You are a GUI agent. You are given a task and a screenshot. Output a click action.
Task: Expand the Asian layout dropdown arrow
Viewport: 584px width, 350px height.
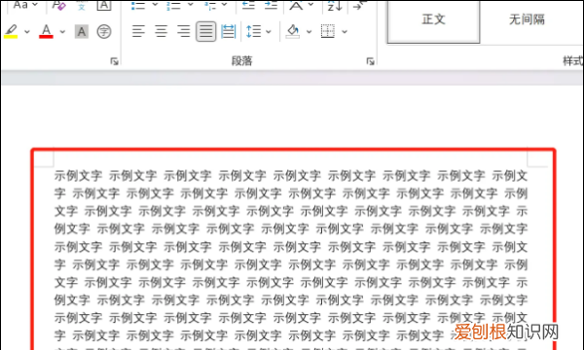coord(311,5)
